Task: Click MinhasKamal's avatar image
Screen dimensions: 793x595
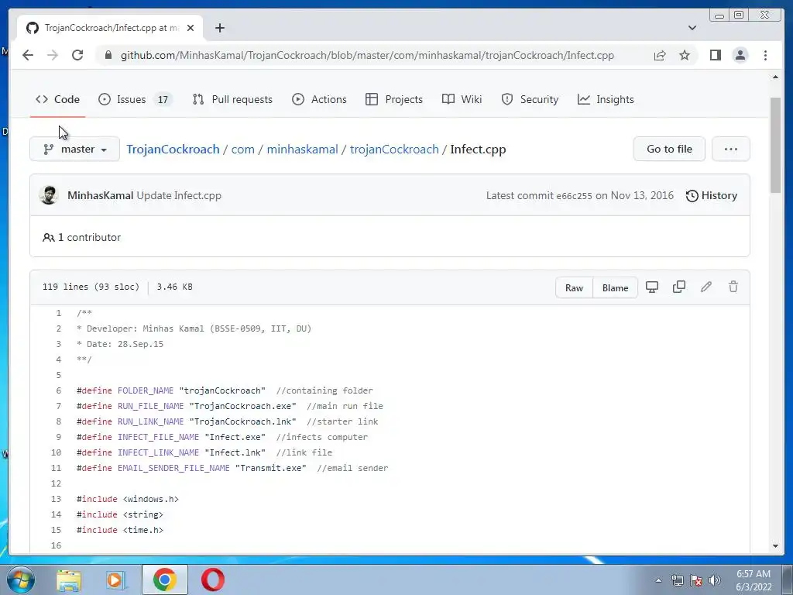Action: 49,195
